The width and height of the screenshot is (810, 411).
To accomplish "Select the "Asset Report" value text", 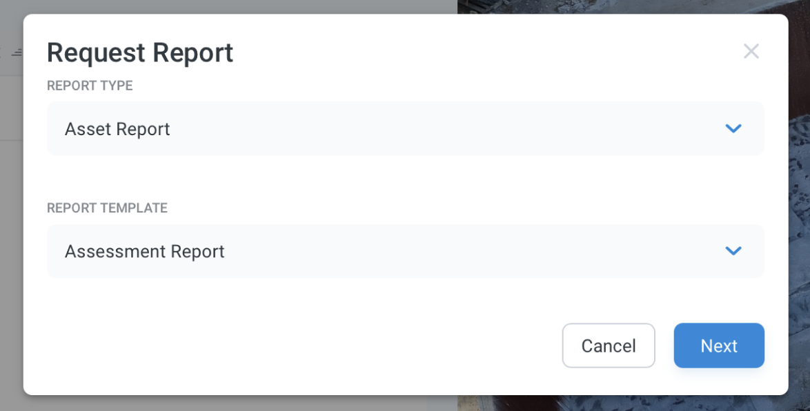I will (117, 129).
